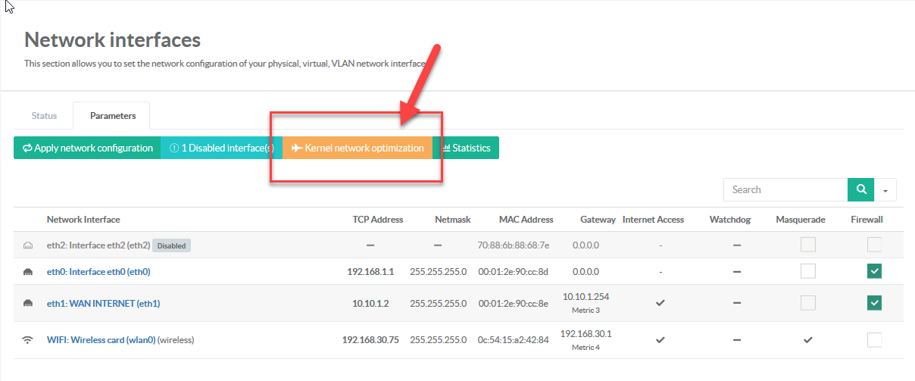
Task: Click the refresh icon on Apply configuration
Action: coord(27,148)
